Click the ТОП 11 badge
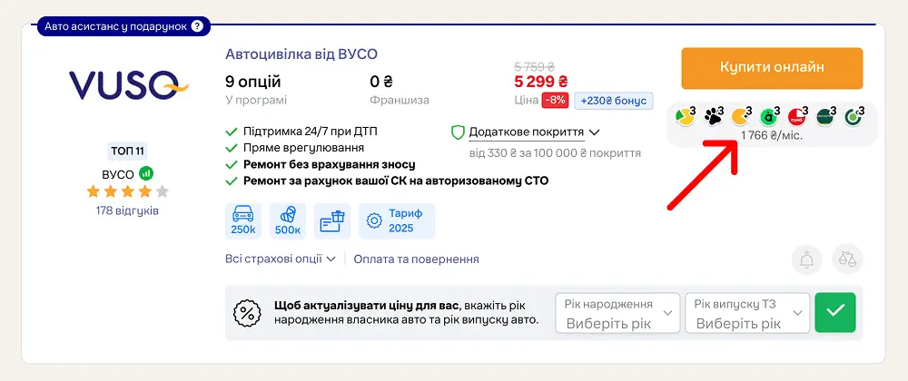 coord(127,151)
